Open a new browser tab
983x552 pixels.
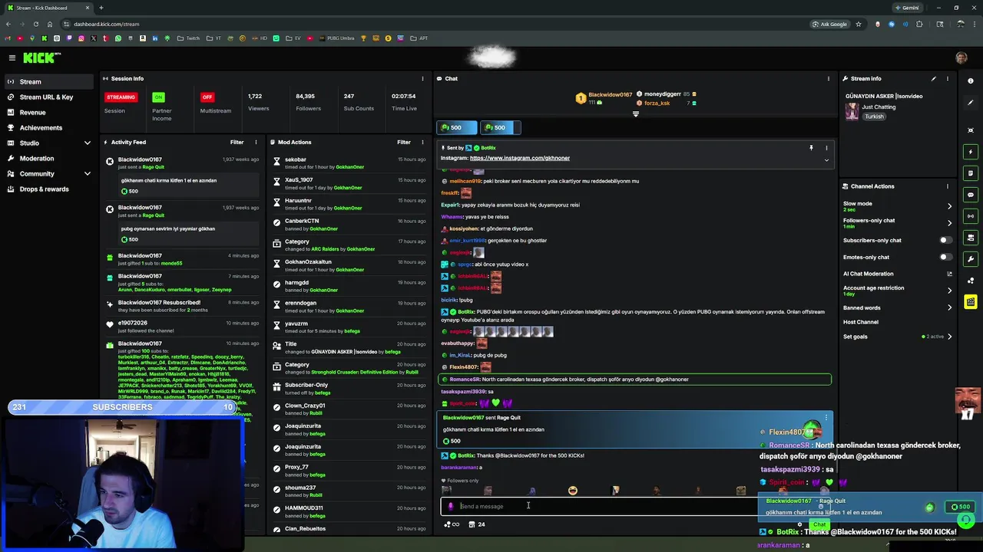tap(101, 8)
